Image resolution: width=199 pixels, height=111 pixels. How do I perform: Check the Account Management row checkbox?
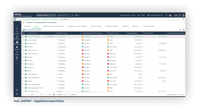pos(23,37)
